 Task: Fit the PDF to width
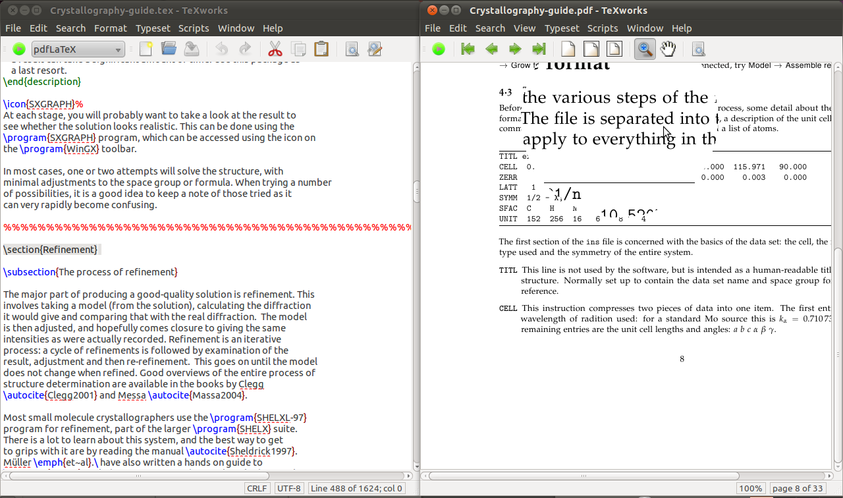coord(591,49)
